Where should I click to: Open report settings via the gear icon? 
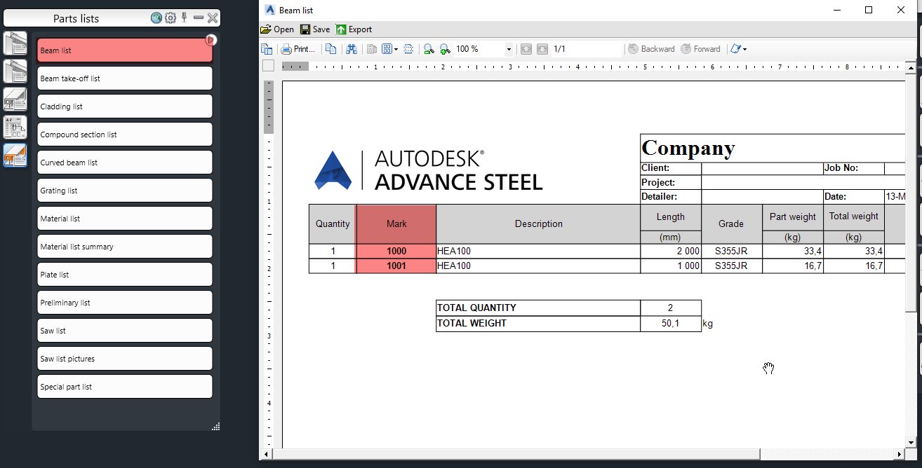point(171,18)
